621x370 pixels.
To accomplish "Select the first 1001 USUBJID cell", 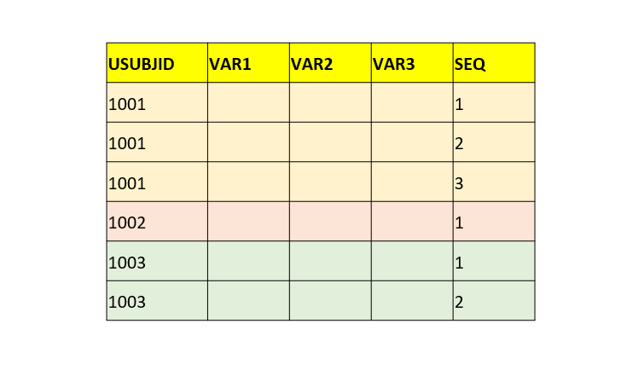I will [x=157, y=103].
